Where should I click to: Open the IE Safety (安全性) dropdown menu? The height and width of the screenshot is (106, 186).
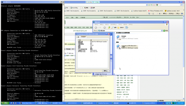[171, 14]
